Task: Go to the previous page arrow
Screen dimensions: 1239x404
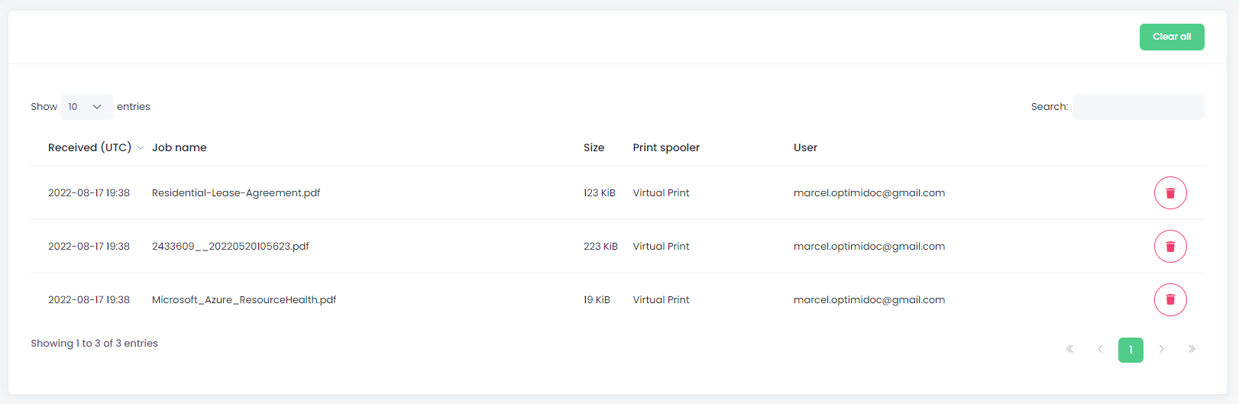Action: (1100, 349)
